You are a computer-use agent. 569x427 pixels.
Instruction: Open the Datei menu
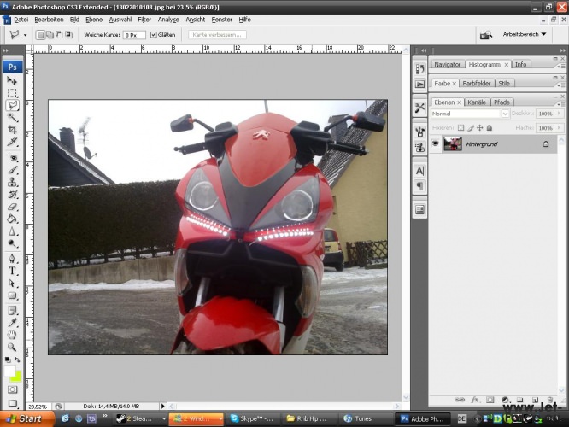[21, 20]
